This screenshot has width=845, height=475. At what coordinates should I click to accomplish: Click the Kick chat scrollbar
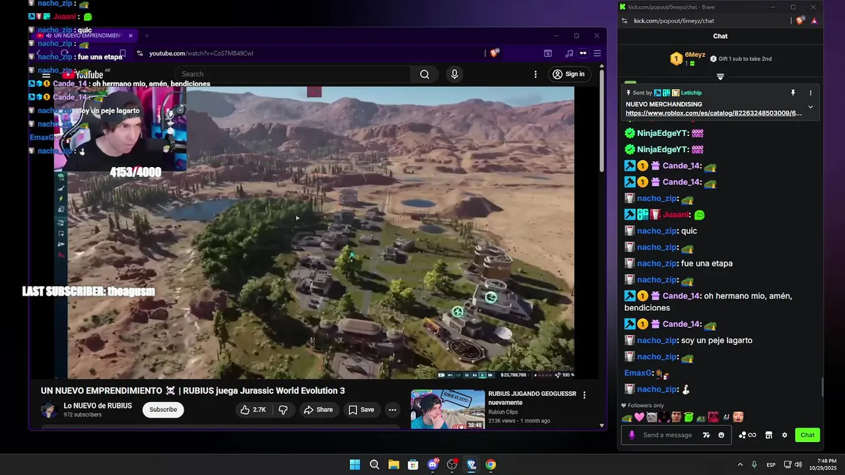click(822, 387)
